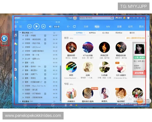Viewport: 152px width, 122px height.
Task: Click the search magnifier icon
Action: tap(112, 18)
